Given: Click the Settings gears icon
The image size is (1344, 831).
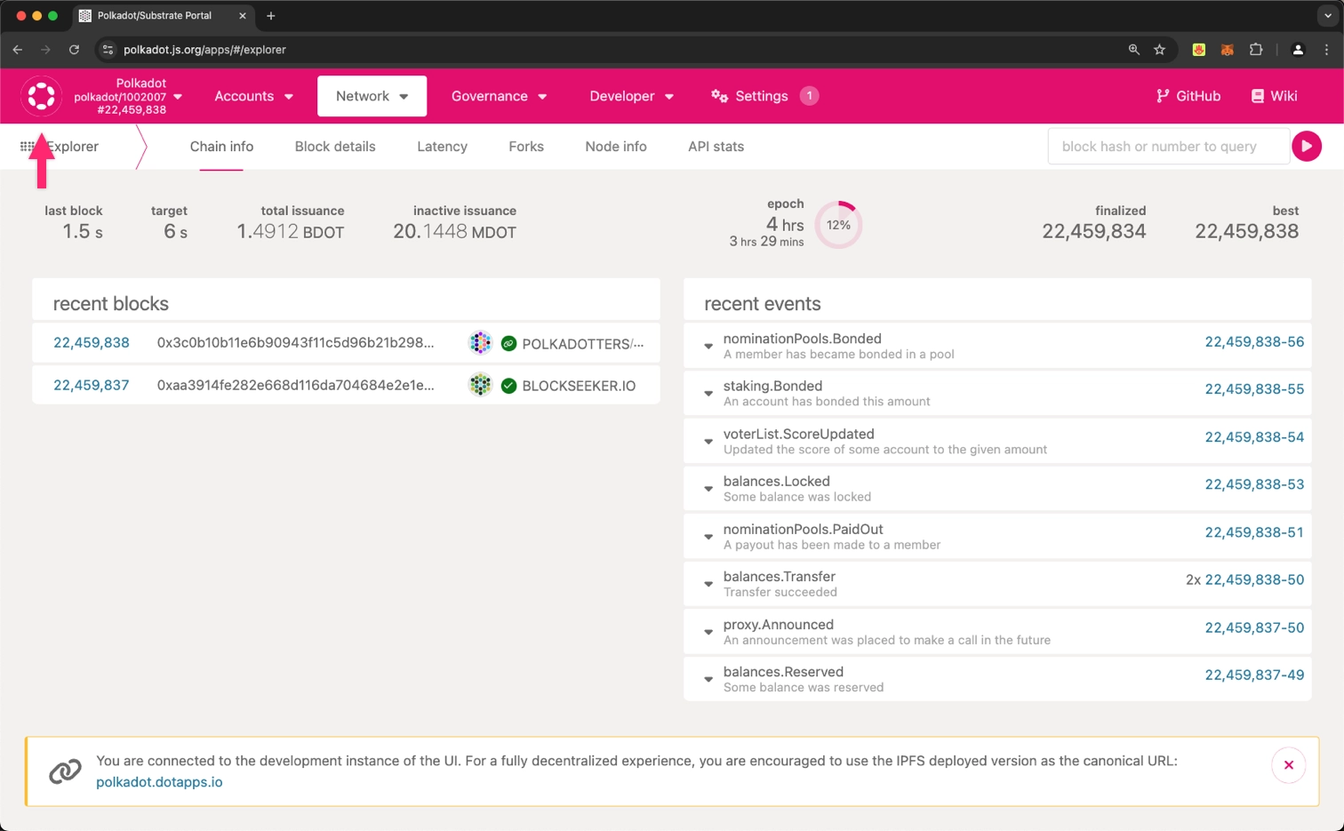Looking at the screenshot, I should point(719,96).
